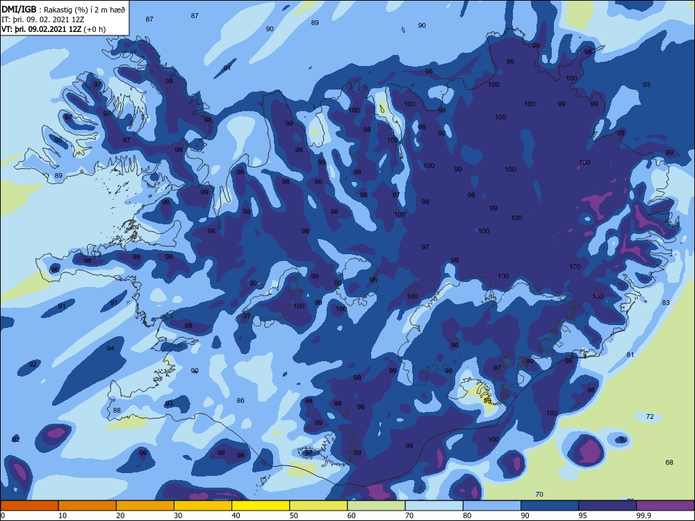
Task: Click the humidity value '86' on the map
Action: [x=240, y=401]
